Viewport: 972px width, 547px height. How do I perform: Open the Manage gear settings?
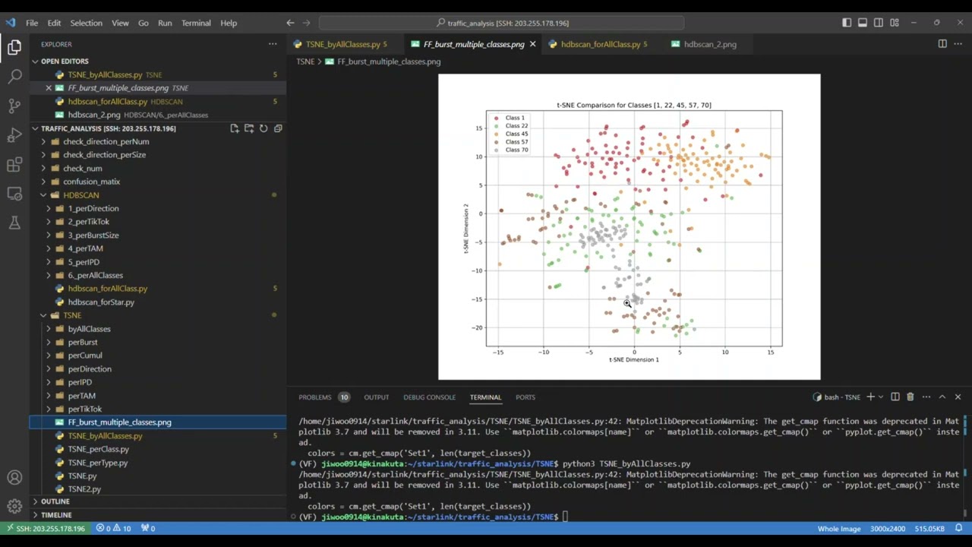(x=14, y=506)
